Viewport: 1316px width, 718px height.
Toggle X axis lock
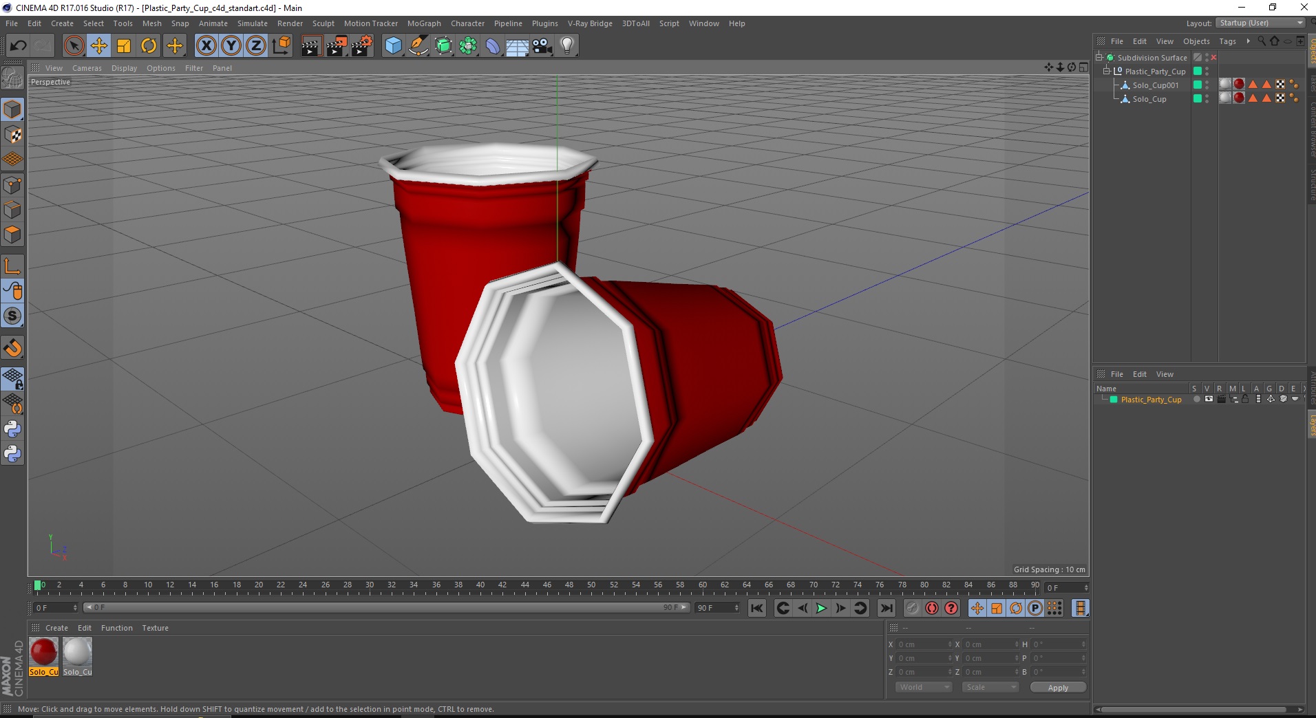coord(206,46)
